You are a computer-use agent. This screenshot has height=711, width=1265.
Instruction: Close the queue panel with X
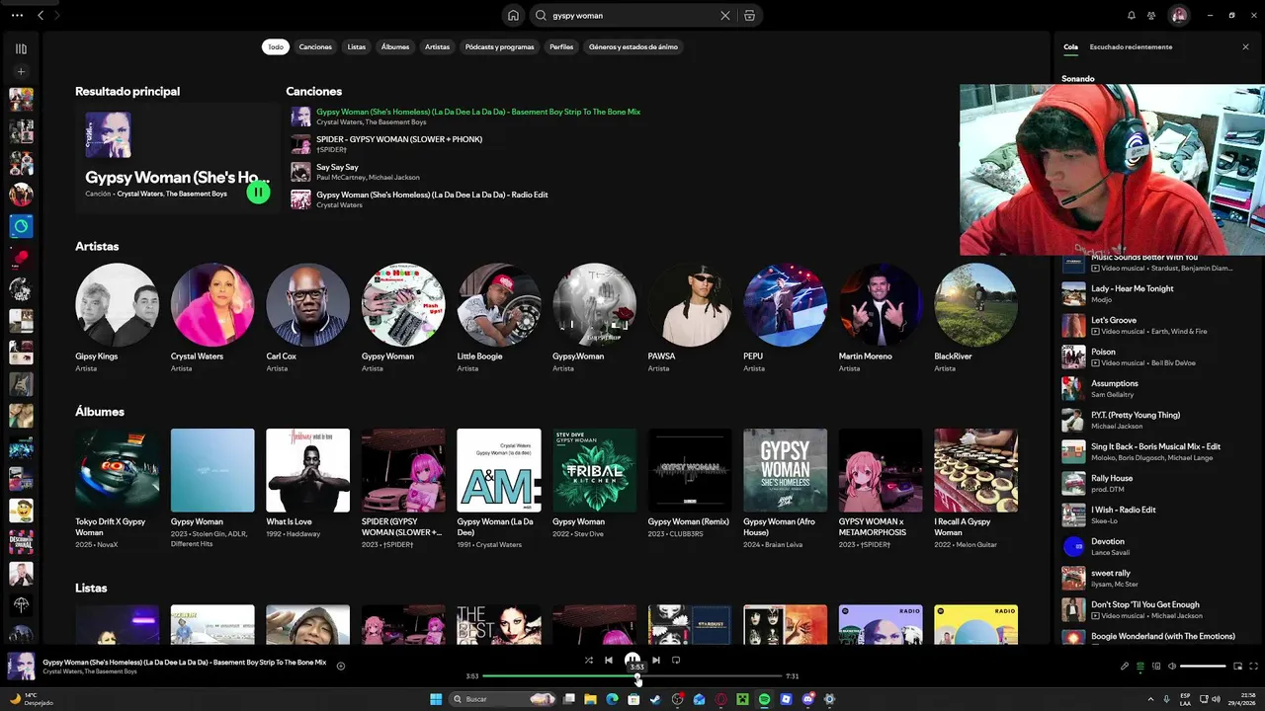(x=1245, y=46)
